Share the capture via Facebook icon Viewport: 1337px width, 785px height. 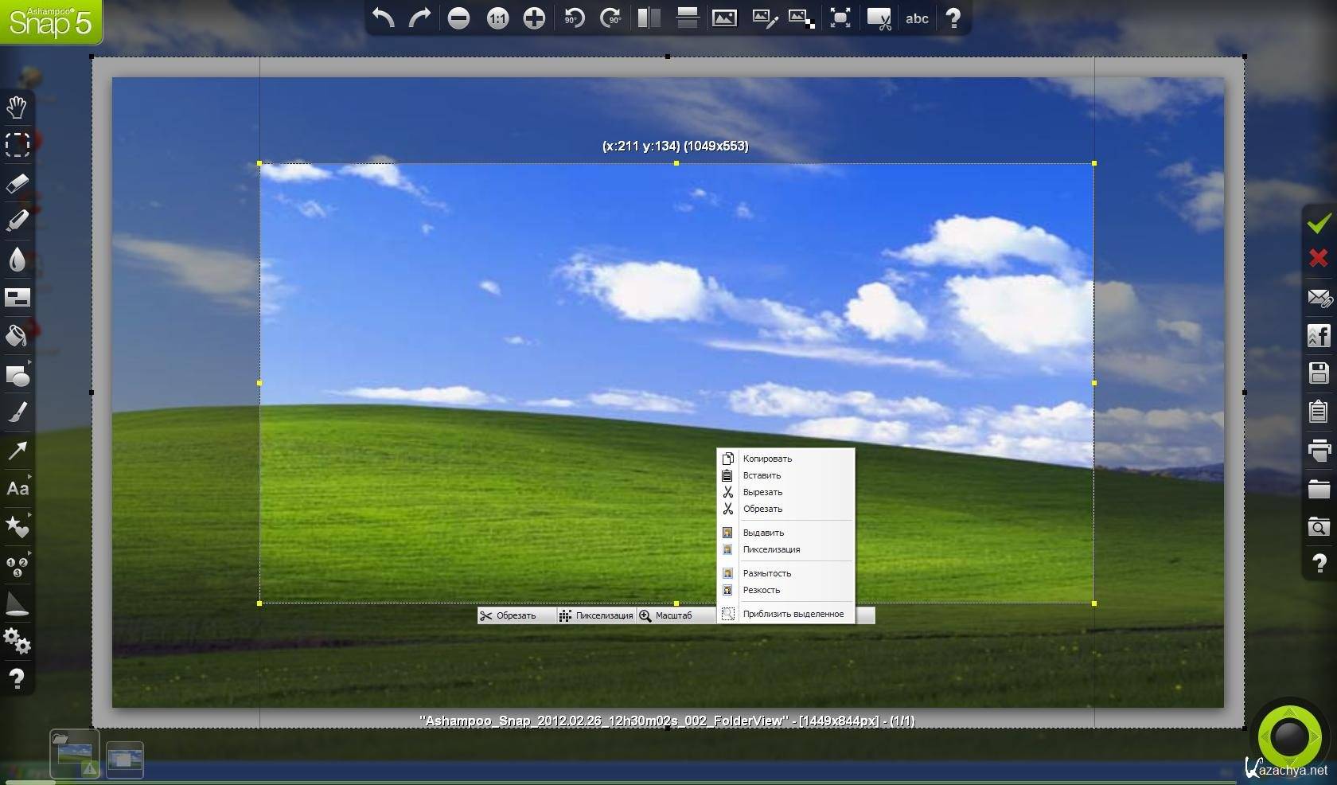coord(1319,336)
